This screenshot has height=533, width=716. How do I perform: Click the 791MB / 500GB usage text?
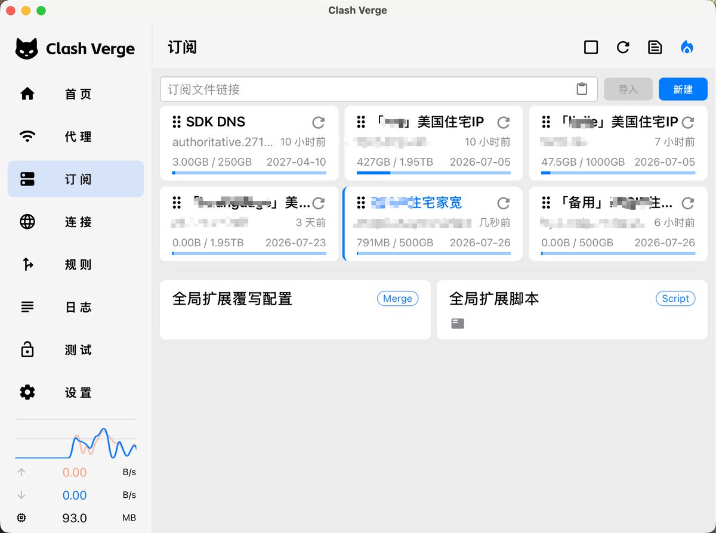(x=395, y=243)
